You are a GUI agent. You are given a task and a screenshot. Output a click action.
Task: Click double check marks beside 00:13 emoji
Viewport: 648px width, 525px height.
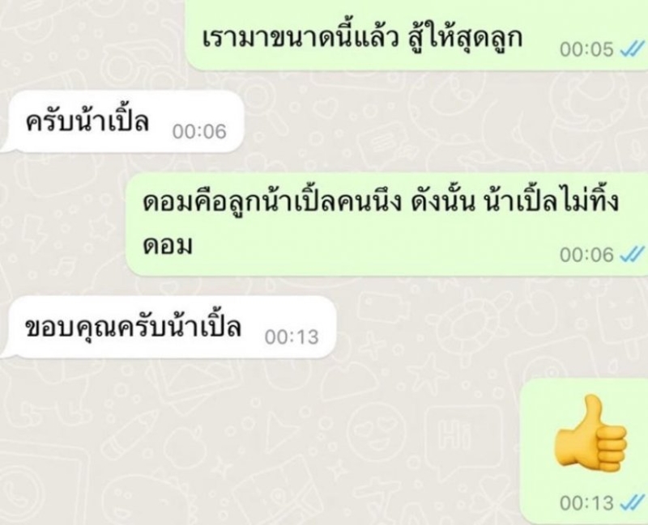[x=633, y=503]
